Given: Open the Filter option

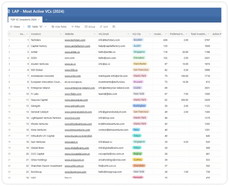Looking at the screenshot, I should point(76,26).
